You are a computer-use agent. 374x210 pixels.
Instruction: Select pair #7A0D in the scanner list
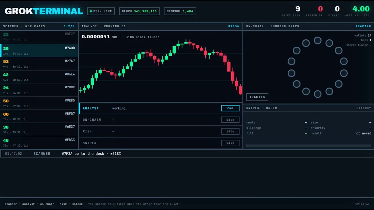click(39, 50)
